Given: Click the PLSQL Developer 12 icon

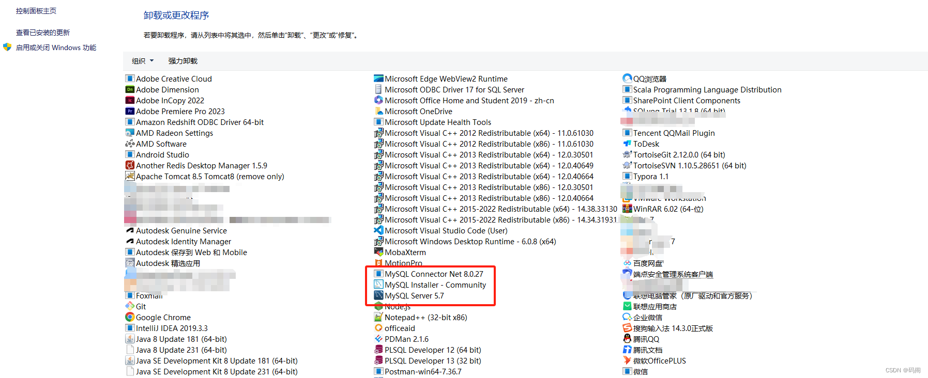Looking at the screenshot, I should (x=378, y=350).
